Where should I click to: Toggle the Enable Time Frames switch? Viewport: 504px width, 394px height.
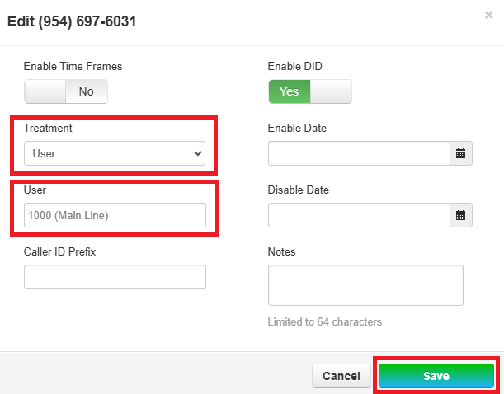[66, 91]
